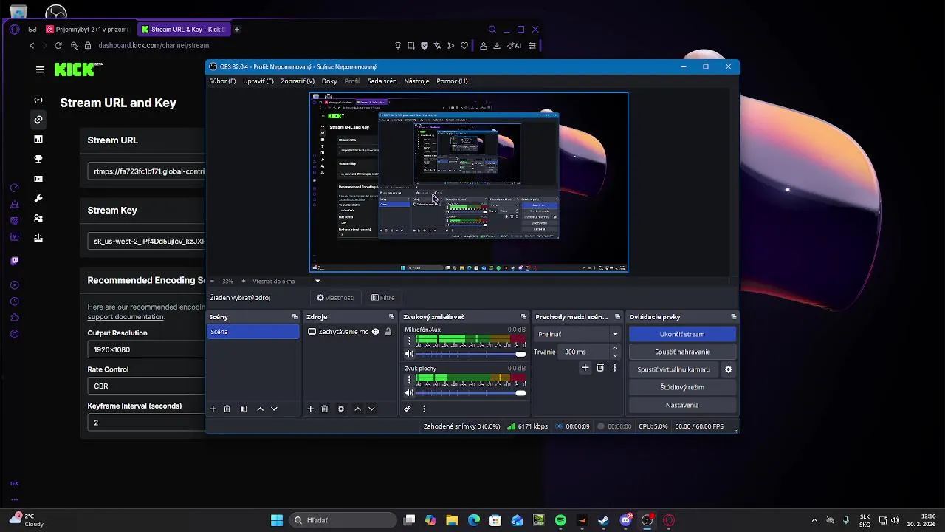The width and height of the screenshot is (945, 532).
Task: Open Súbor menu in OBS
Action: coord(222,81)
